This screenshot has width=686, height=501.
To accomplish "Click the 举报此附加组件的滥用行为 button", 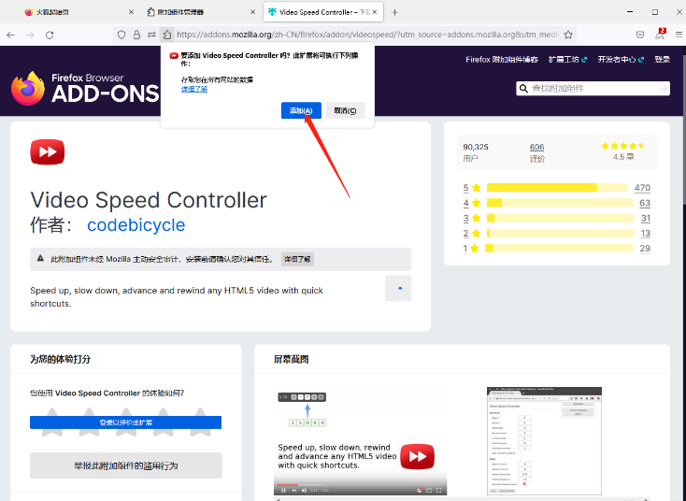I will click(126, 465).
